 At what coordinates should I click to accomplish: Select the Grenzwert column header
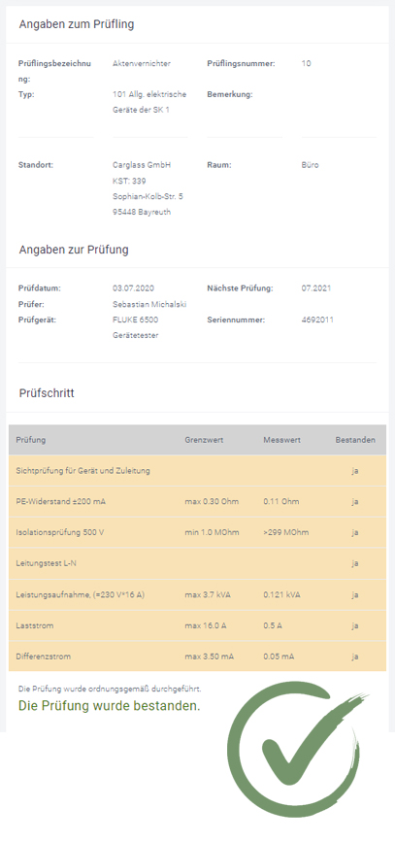[204, 440]
